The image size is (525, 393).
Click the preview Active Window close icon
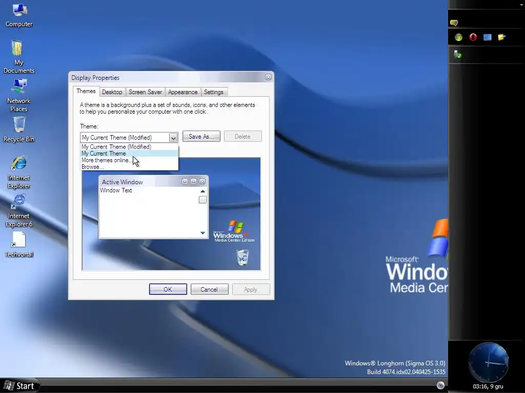point(202,182)
